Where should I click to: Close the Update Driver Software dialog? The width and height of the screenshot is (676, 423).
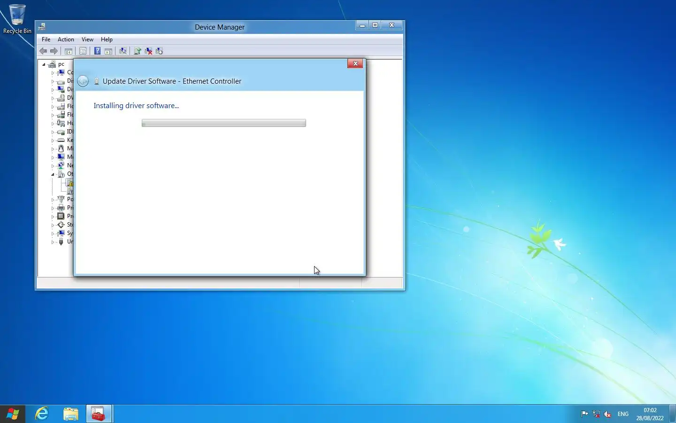click(355, 63)
